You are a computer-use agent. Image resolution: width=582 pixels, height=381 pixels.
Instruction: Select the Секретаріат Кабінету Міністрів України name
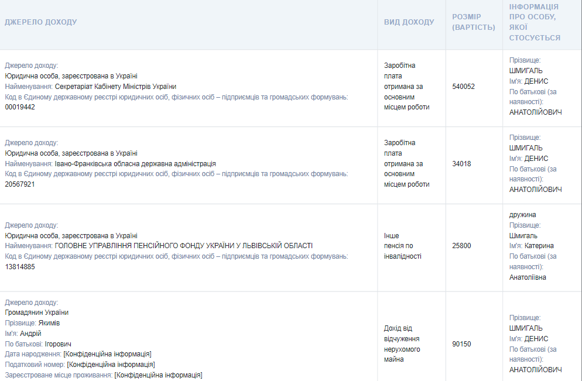tap(115, 87)
